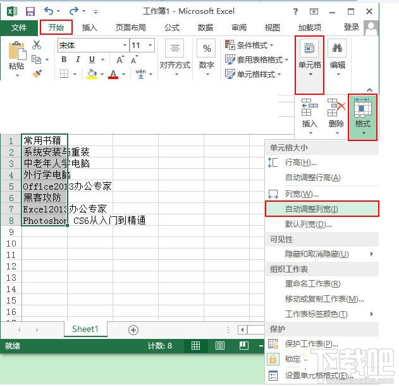
Task: Switch to page layout view icon
Action: (x=220, y=345)
